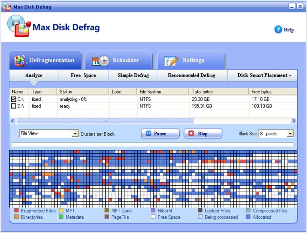The width and height of the screenshot is (307, 233).
Task: Click the Settings checklist pencil icon
Action: point(171,61)
